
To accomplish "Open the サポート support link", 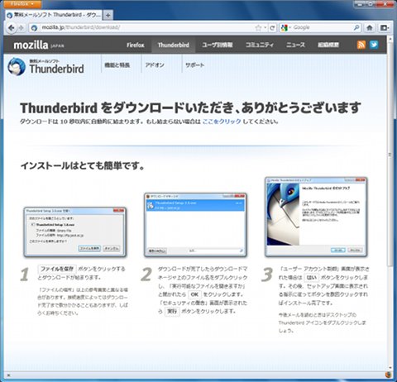I will pos(194,65).
